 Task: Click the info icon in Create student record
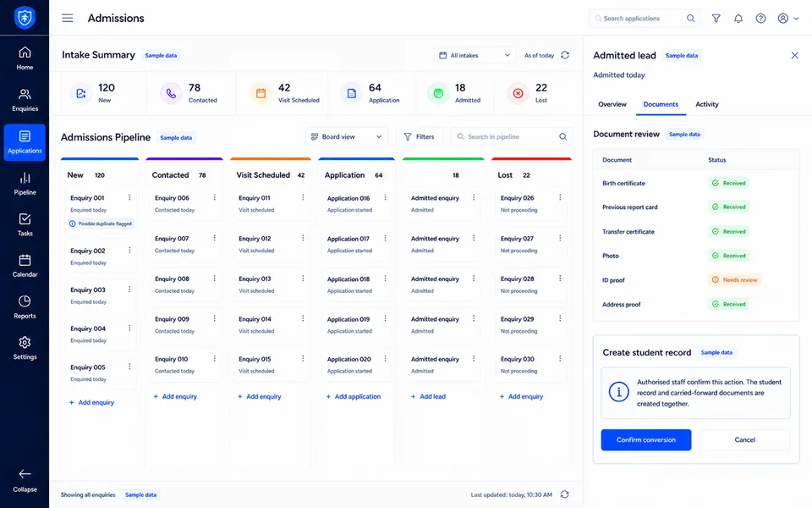point(619,392)
